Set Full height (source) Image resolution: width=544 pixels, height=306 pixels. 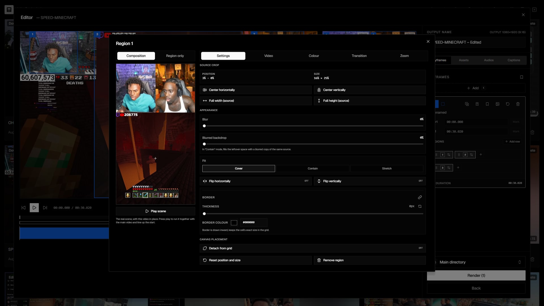tap(370, 101)
